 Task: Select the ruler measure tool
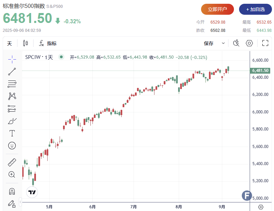[12, 162]
